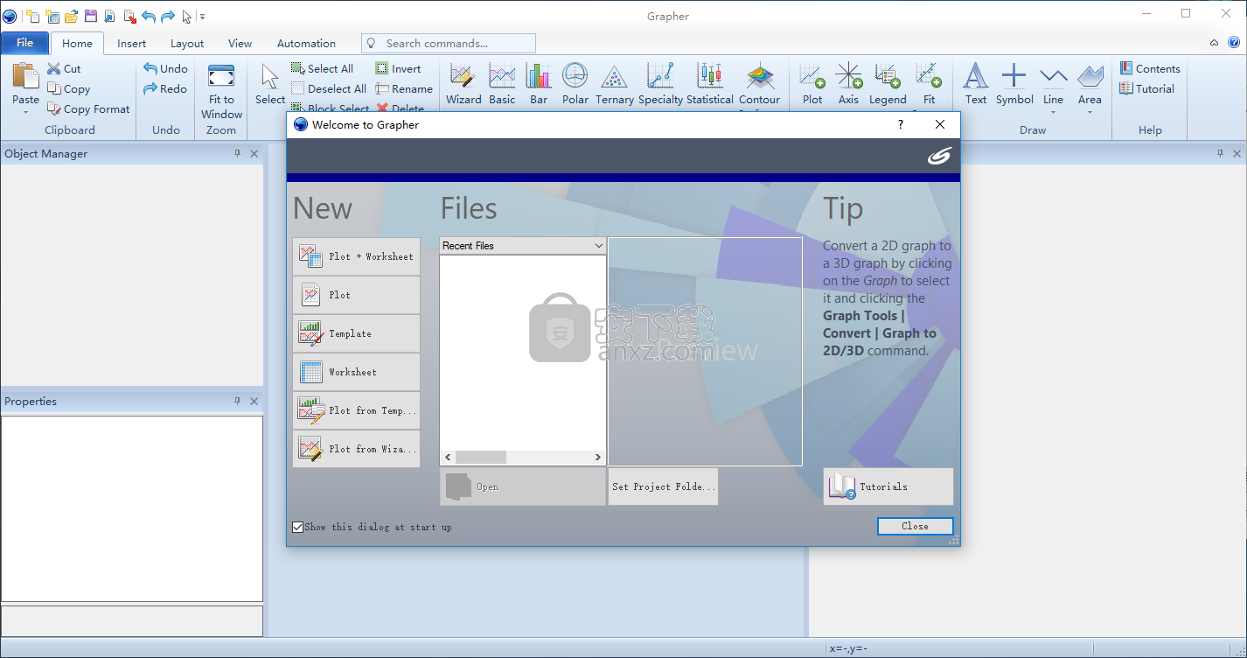
Task: Click the Tutorials button
Action: pos(888,486)
